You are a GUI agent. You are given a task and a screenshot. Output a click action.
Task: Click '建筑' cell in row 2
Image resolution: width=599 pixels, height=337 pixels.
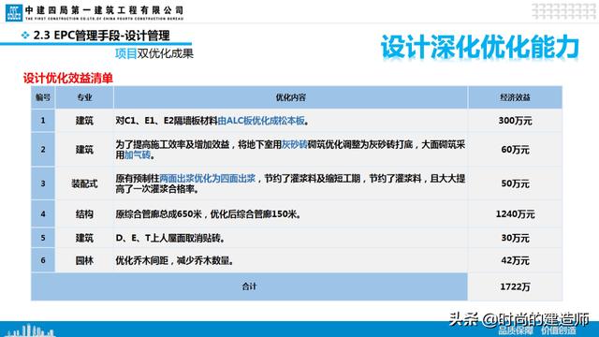pyautogui.click(x=84, y=150)
